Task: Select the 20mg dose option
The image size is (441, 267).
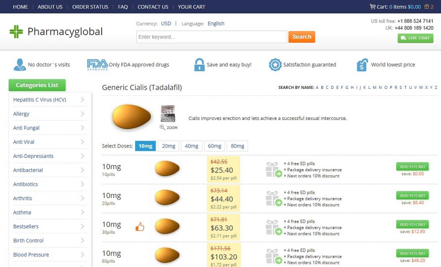Action: point(168,146)
